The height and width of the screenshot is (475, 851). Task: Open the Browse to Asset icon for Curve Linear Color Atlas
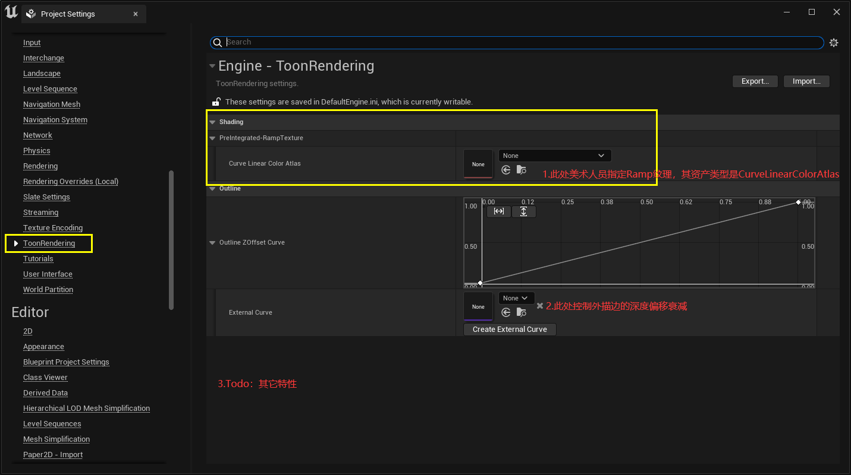(522, 169)
